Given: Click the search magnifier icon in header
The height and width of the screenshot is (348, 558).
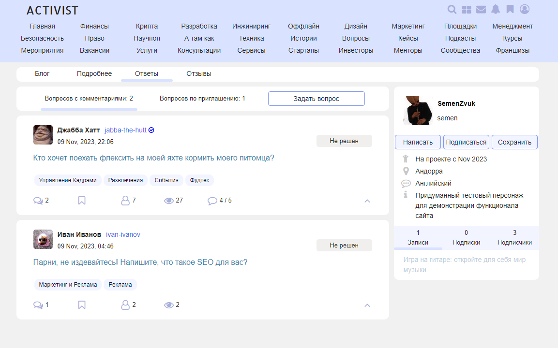Looking at the screenshot, I should 452,9.
